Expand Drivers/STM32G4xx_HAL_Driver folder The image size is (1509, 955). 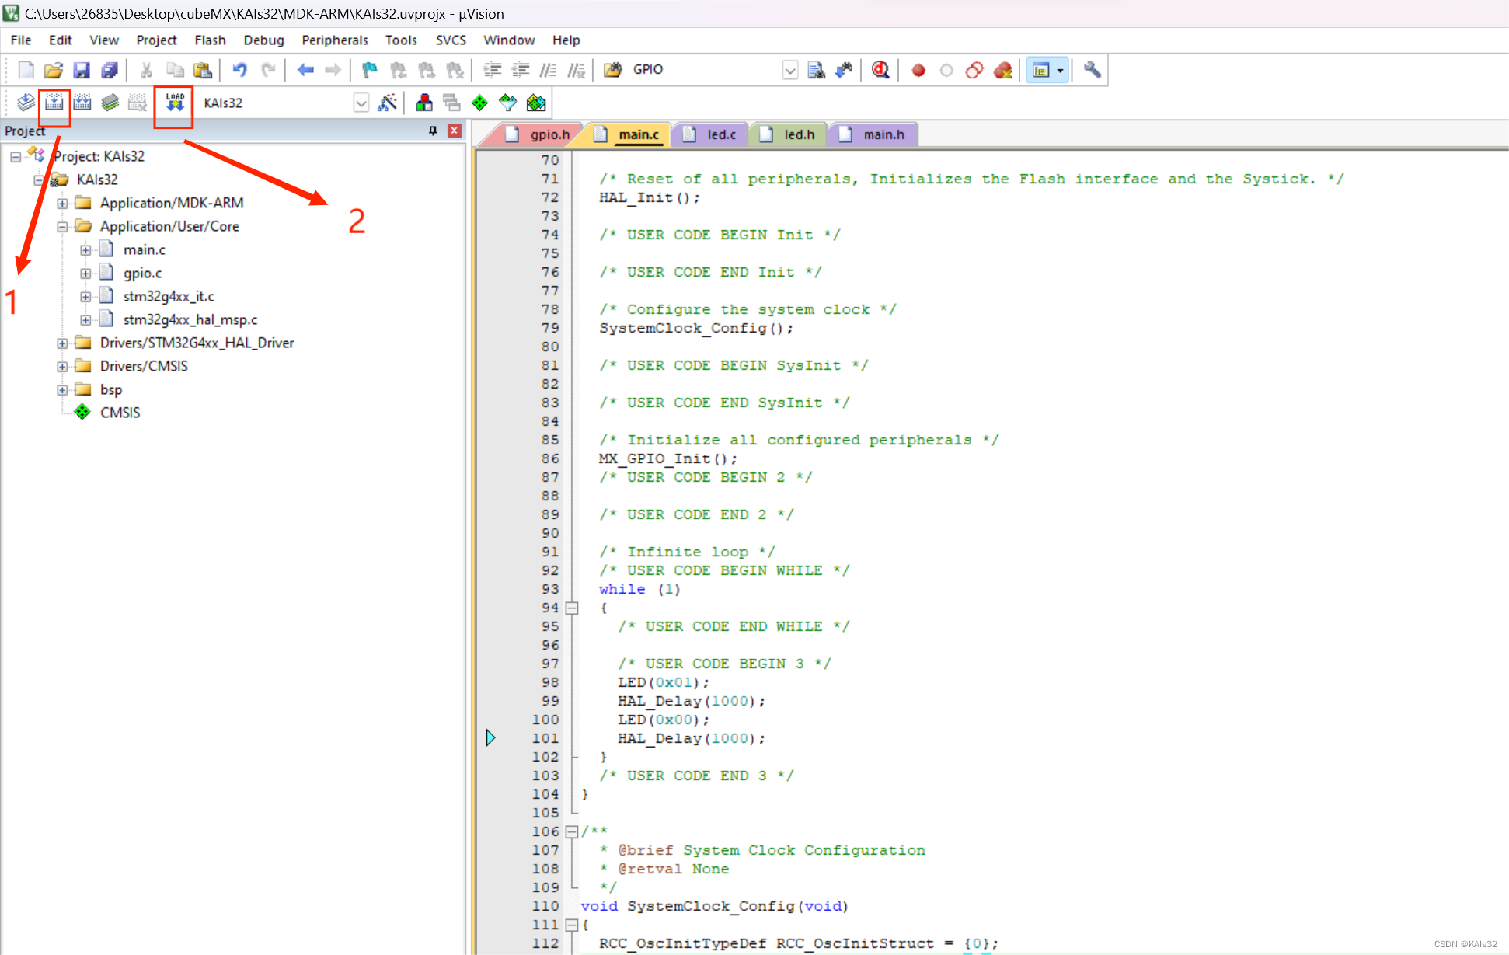(62, 343)
